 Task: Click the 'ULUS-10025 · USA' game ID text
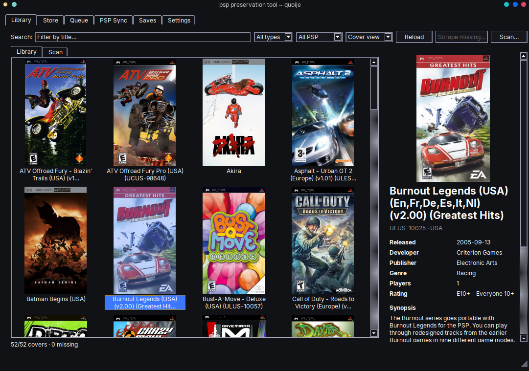415,228
